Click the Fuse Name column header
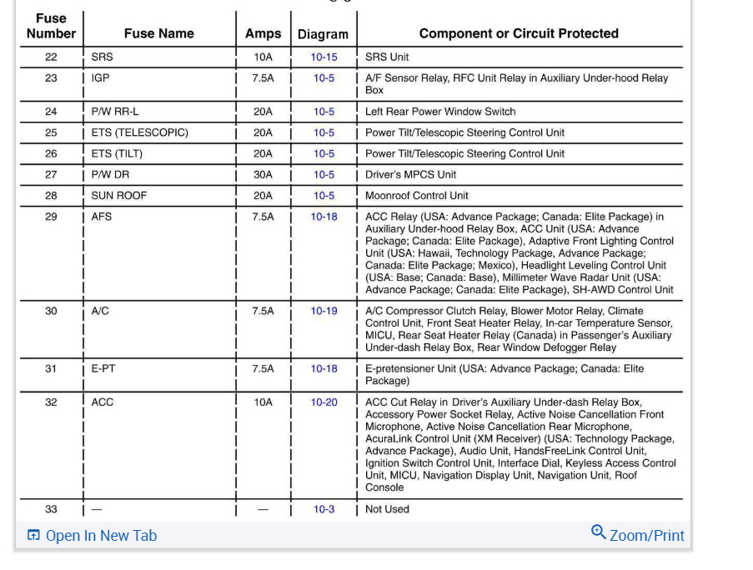The height and width of the screenshot is (570, 753). pyautogui.click(x=158, y=33)
